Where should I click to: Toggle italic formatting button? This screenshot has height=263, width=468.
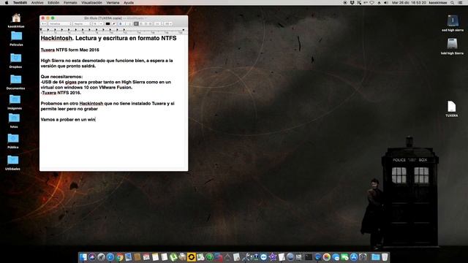(x=125, y=24)
